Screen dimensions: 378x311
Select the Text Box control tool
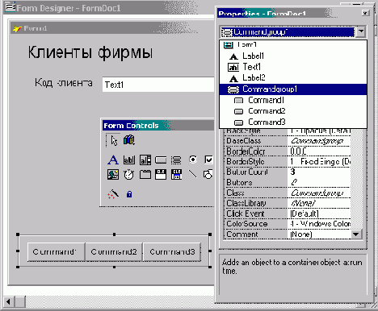(129, 160)
